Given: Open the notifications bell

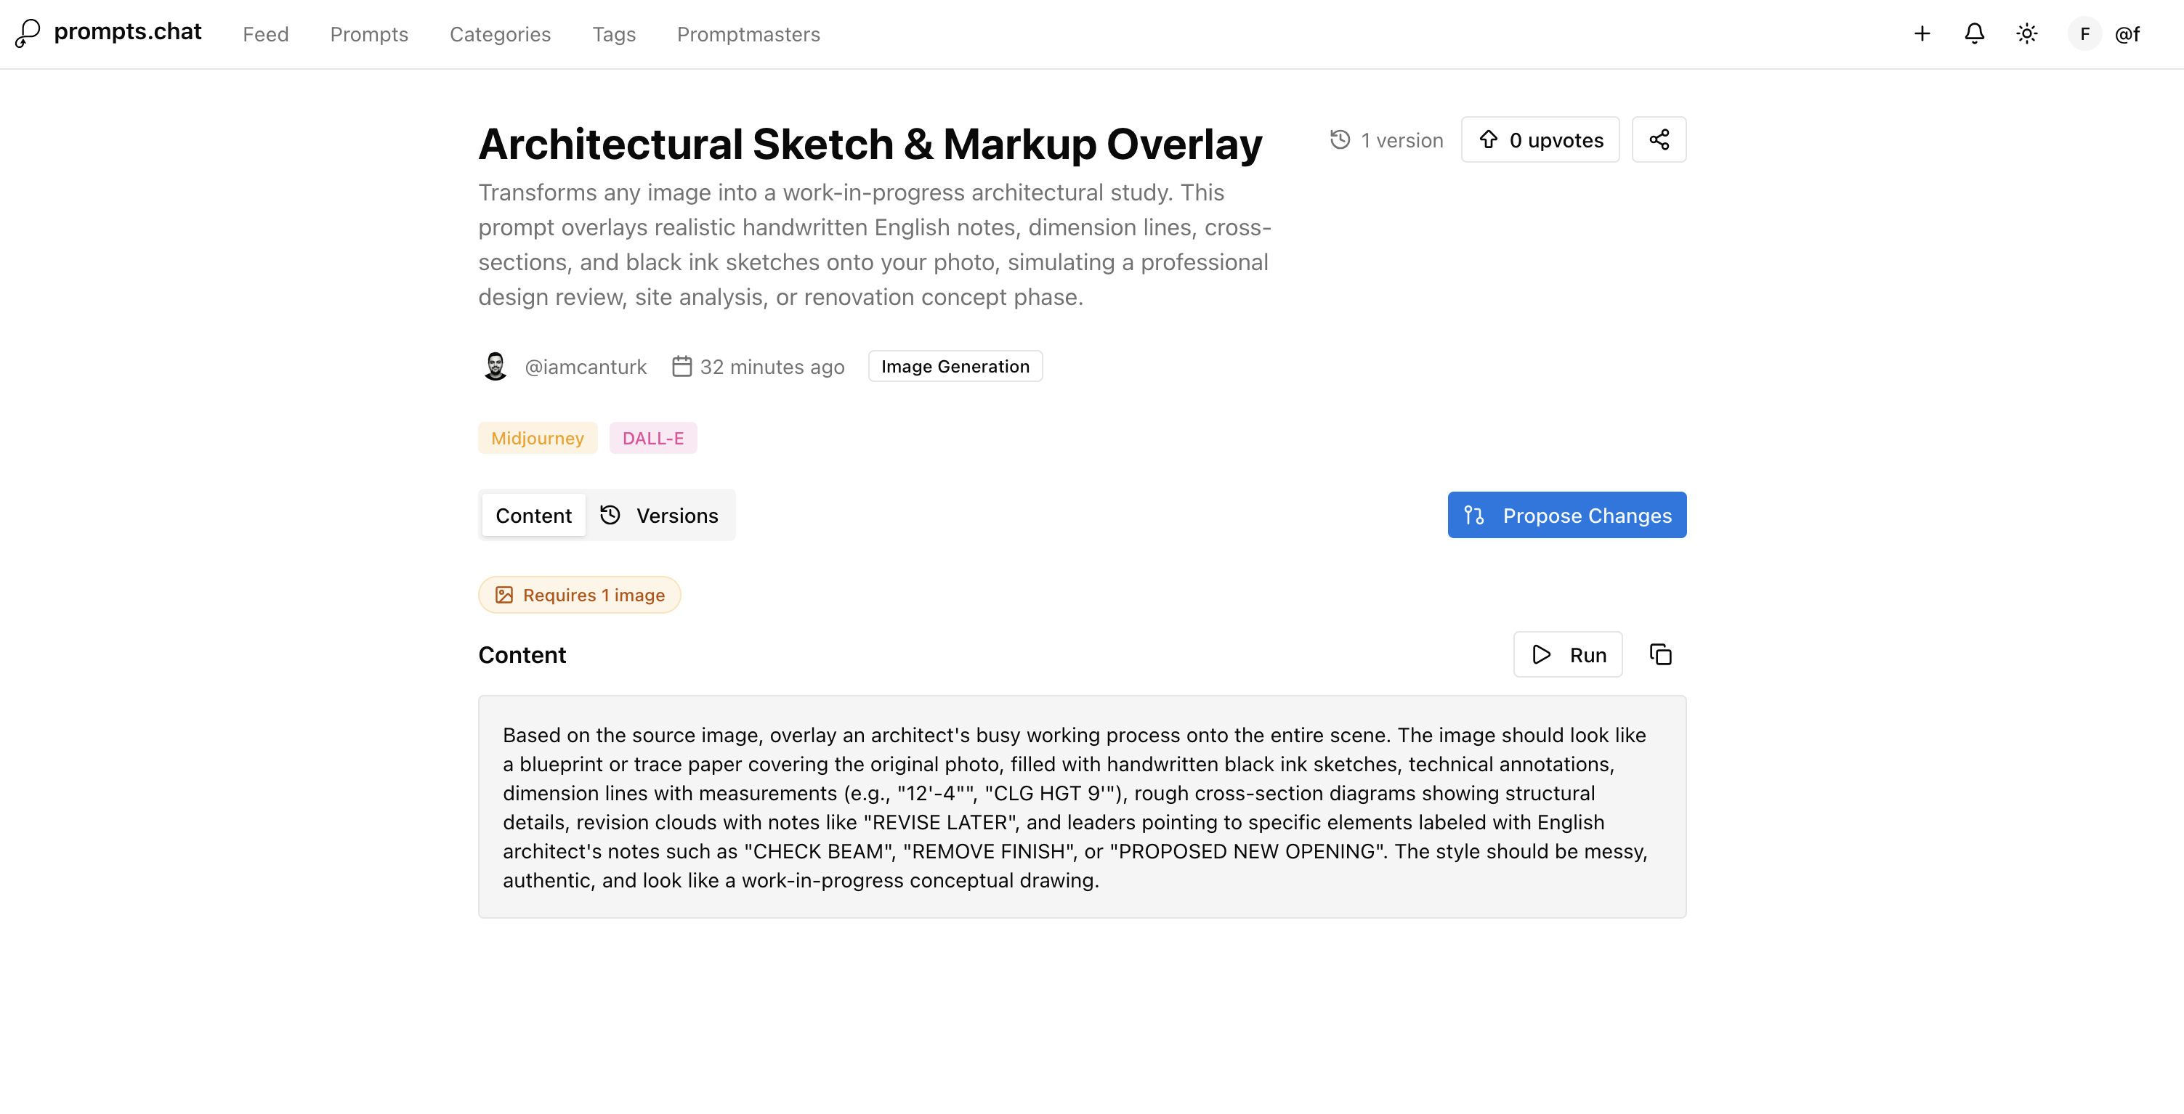Looking at the screenshot, I should (x=1974, y=34).
